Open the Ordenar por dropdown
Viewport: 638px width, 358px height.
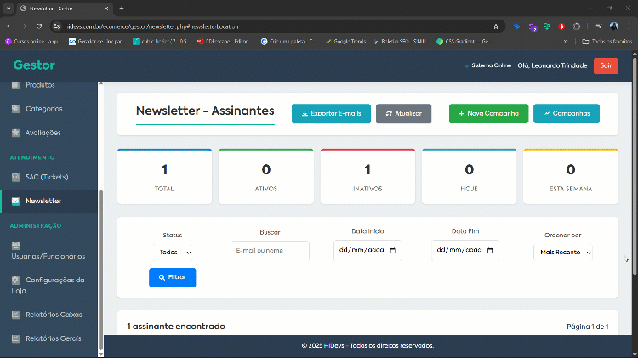[563, 253]
